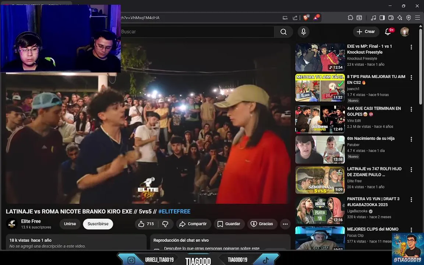
Task: Open the browser hamburger main menu
Action: pos(417,18)
